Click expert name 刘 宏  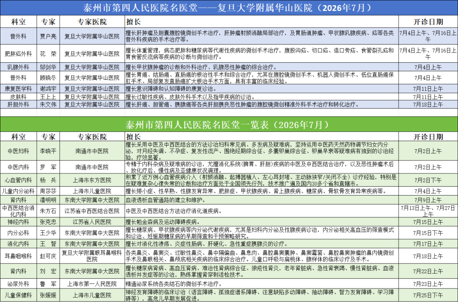click(x=48, y=271)
